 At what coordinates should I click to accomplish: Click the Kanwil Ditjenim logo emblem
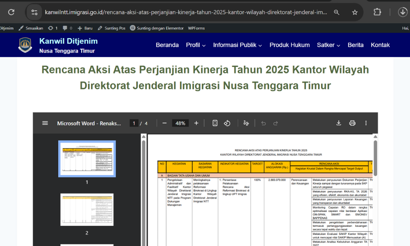(x=25, y=45)
